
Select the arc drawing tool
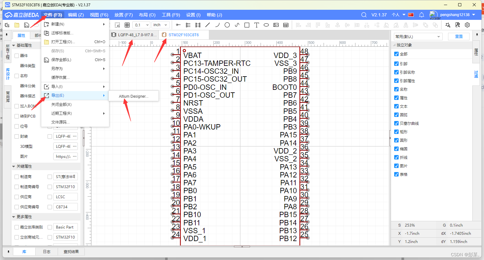pyautogui.click(x=217, y=25)
